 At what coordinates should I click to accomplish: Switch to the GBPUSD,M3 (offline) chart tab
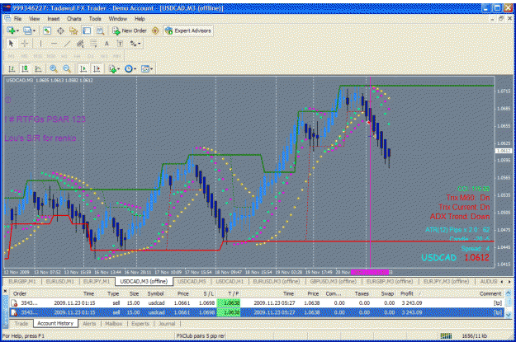coord(333,282)
